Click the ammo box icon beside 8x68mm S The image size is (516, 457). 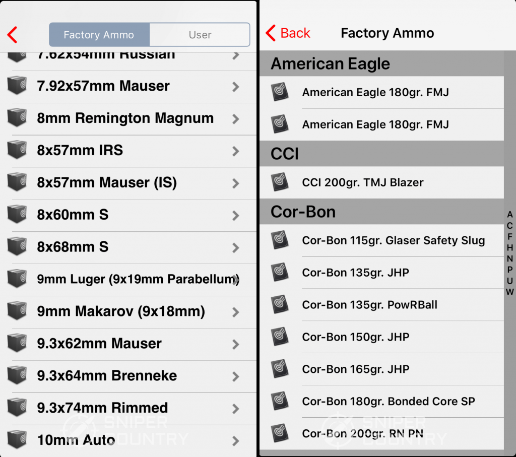click(17, 246)
